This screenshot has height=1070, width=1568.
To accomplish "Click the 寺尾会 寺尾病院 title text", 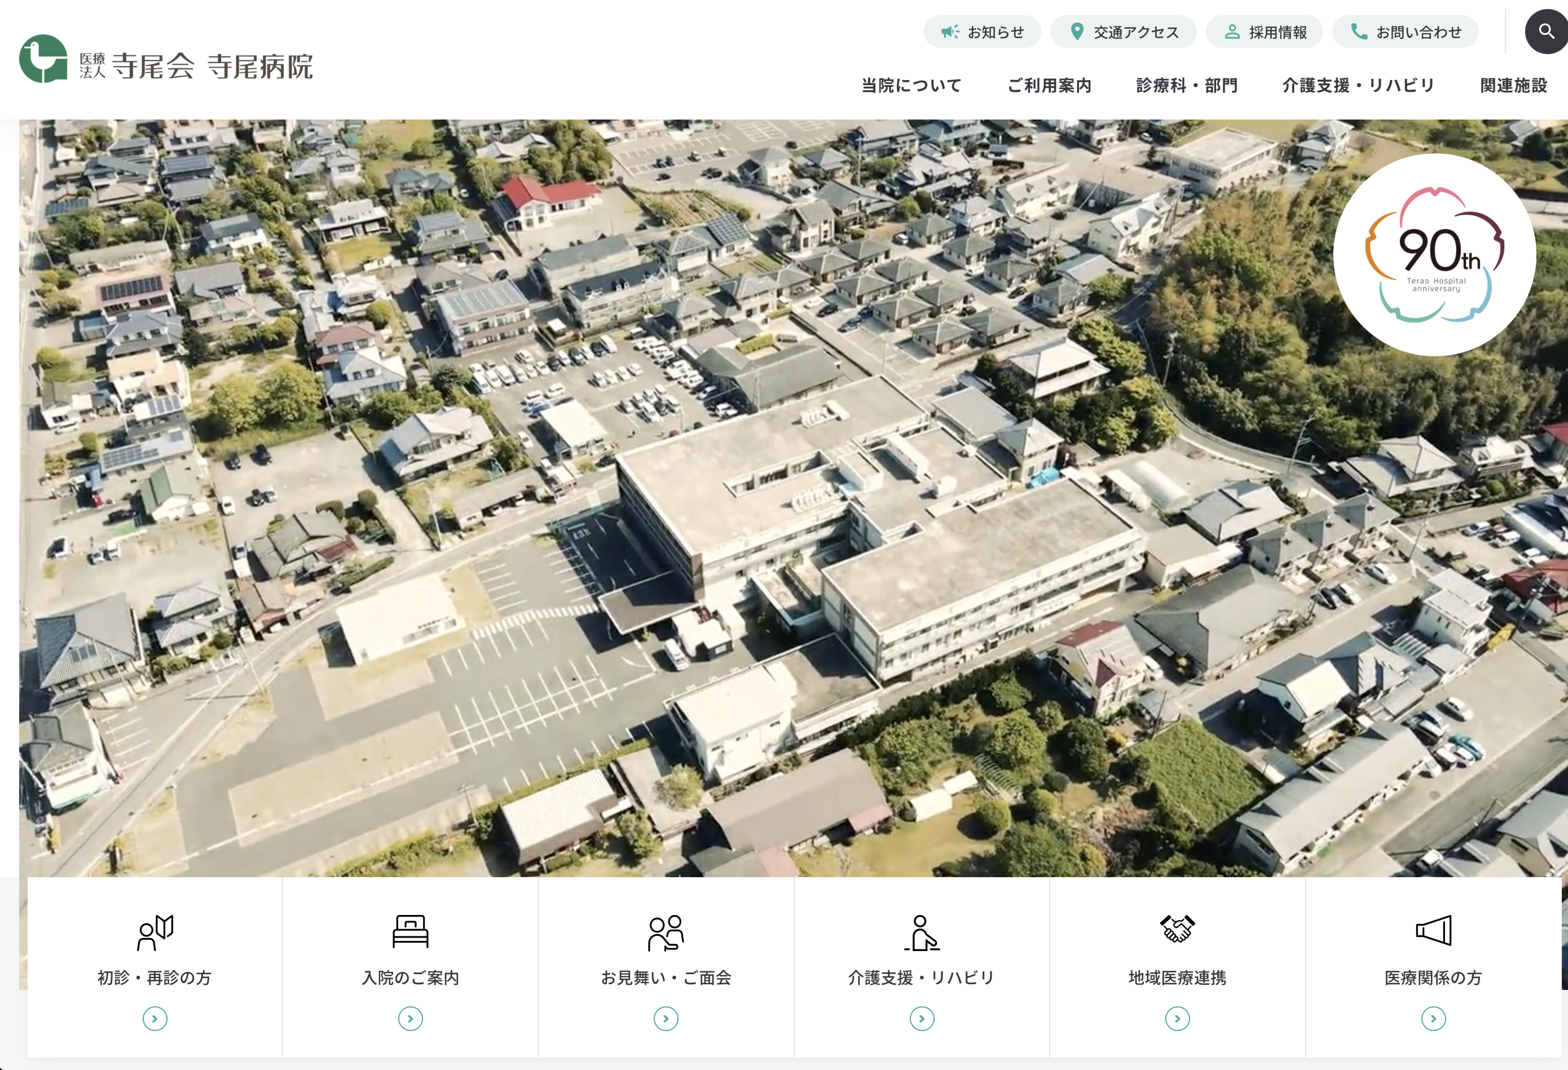I will 212,66.
